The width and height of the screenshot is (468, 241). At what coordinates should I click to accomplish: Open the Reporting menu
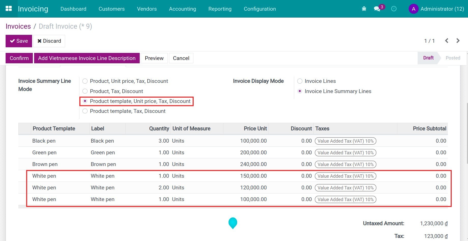pyautogui.click(x=220, y=9)
